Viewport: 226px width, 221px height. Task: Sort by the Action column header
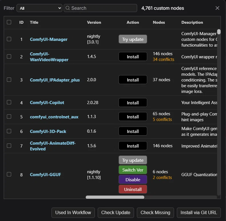(133, 22)
